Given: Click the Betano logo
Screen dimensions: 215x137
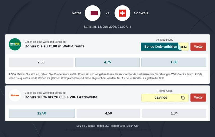Looking at the screenshot, I should 15,95.
